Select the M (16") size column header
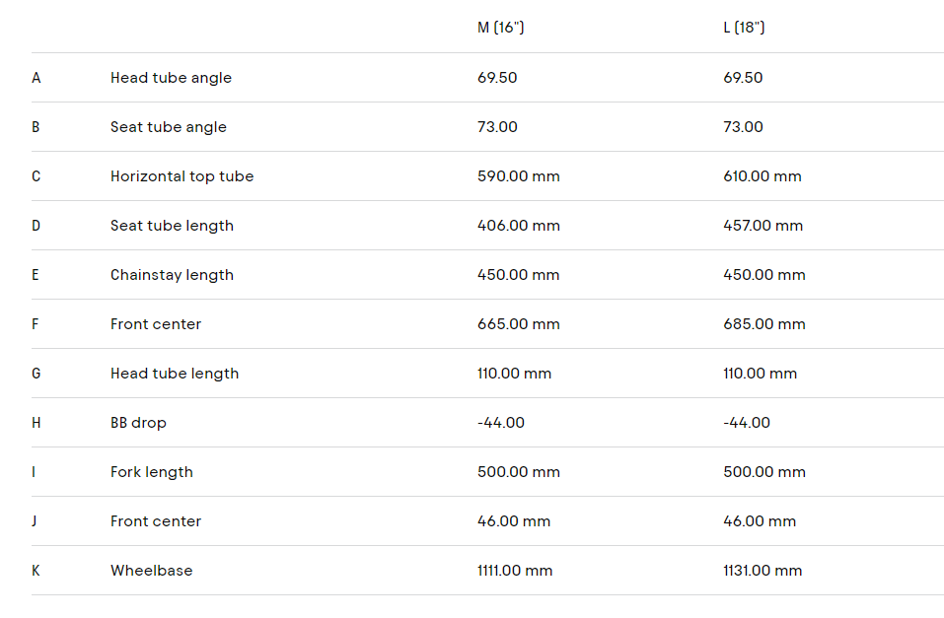Image resolution: width=944 pixels, height=618 pixels. [x=500, y=28]
